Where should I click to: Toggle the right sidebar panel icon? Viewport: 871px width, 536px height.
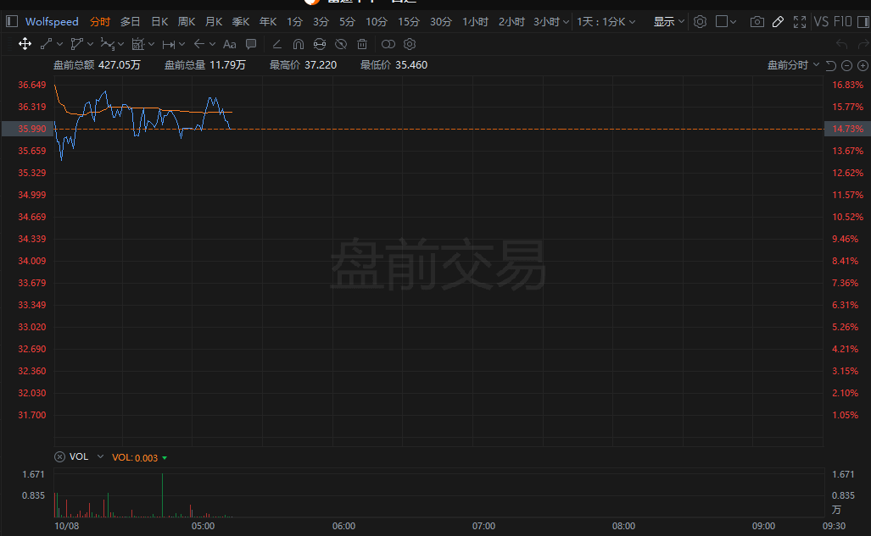coord(863,22)
